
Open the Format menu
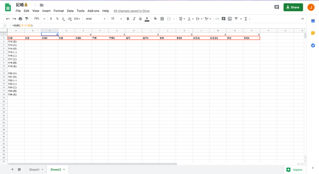(x=59, y=11)
